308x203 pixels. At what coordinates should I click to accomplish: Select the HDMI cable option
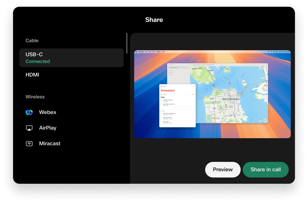pos(32,75)
